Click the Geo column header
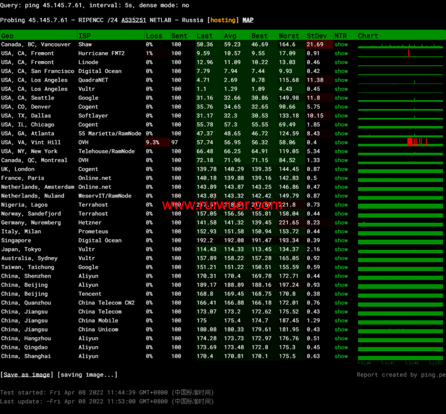The image size is (446, 414). coord(8,36)
